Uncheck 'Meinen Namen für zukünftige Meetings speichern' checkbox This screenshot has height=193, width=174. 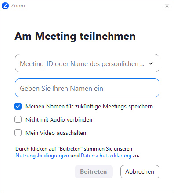18,106
